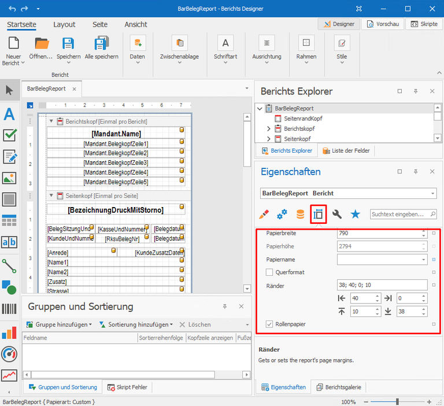The image size is (444, 406).
Task: Zoom in with the plus button
Action: (430, 402)
